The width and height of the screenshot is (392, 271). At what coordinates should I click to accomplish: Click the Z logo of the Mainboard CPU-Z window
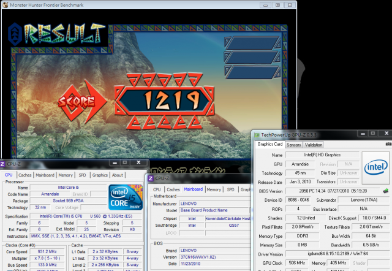pyautogui.click(x=151, y=178)
